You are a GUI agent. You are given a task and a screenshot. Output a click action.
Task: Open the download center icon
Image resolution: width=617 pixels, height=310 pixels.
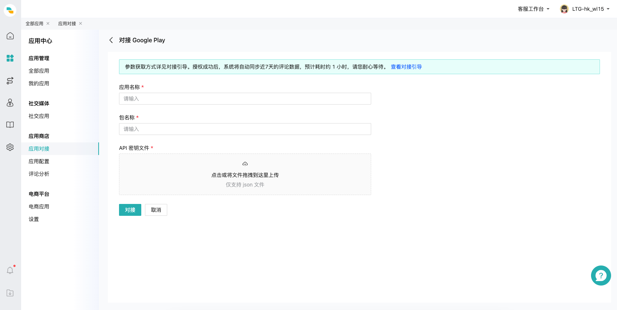(10, 293)
